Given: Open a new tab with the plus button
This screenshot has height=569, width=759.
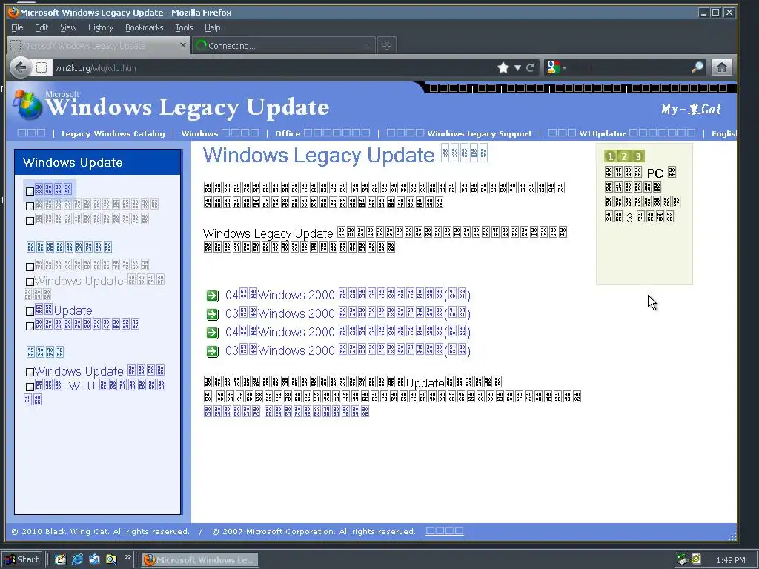Looking at the screenshot, I should point(386,45).
